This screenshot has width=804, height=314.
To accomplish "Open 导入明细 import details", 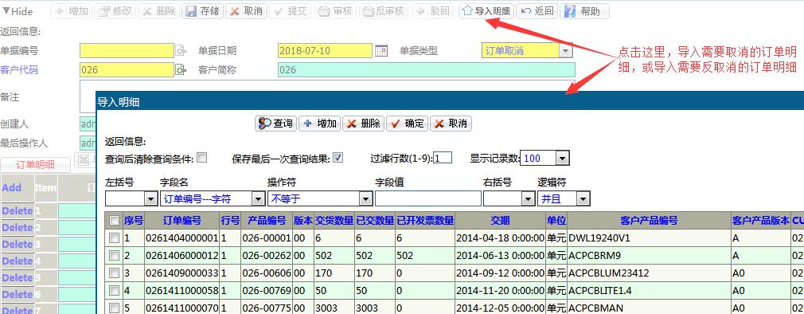I will (x=486, y=11).
